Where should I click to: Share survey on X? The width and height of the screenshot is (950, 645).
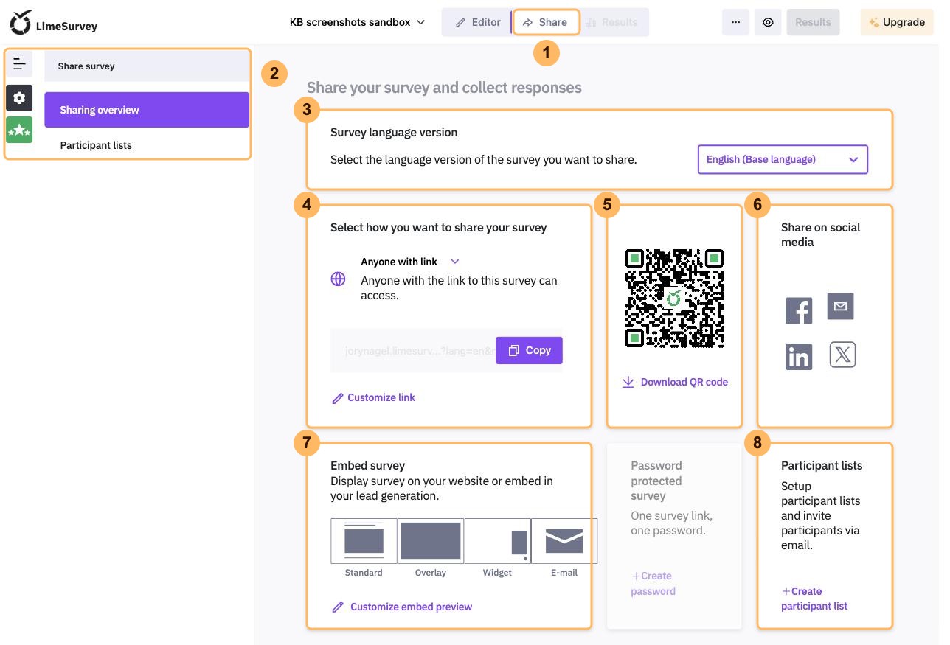tap(842, 355)
